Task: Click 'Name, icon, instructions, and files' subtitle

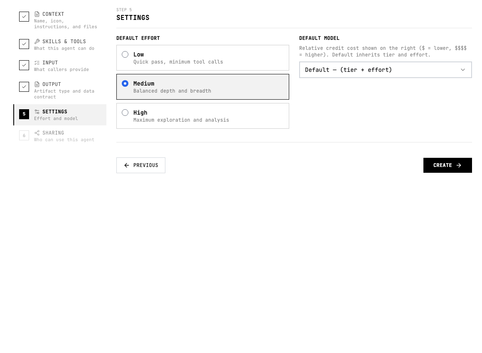Action: click(x=66, y=24)
